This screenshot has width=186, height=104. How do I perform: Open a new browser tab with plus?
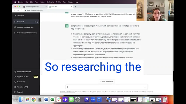(75, 7)
